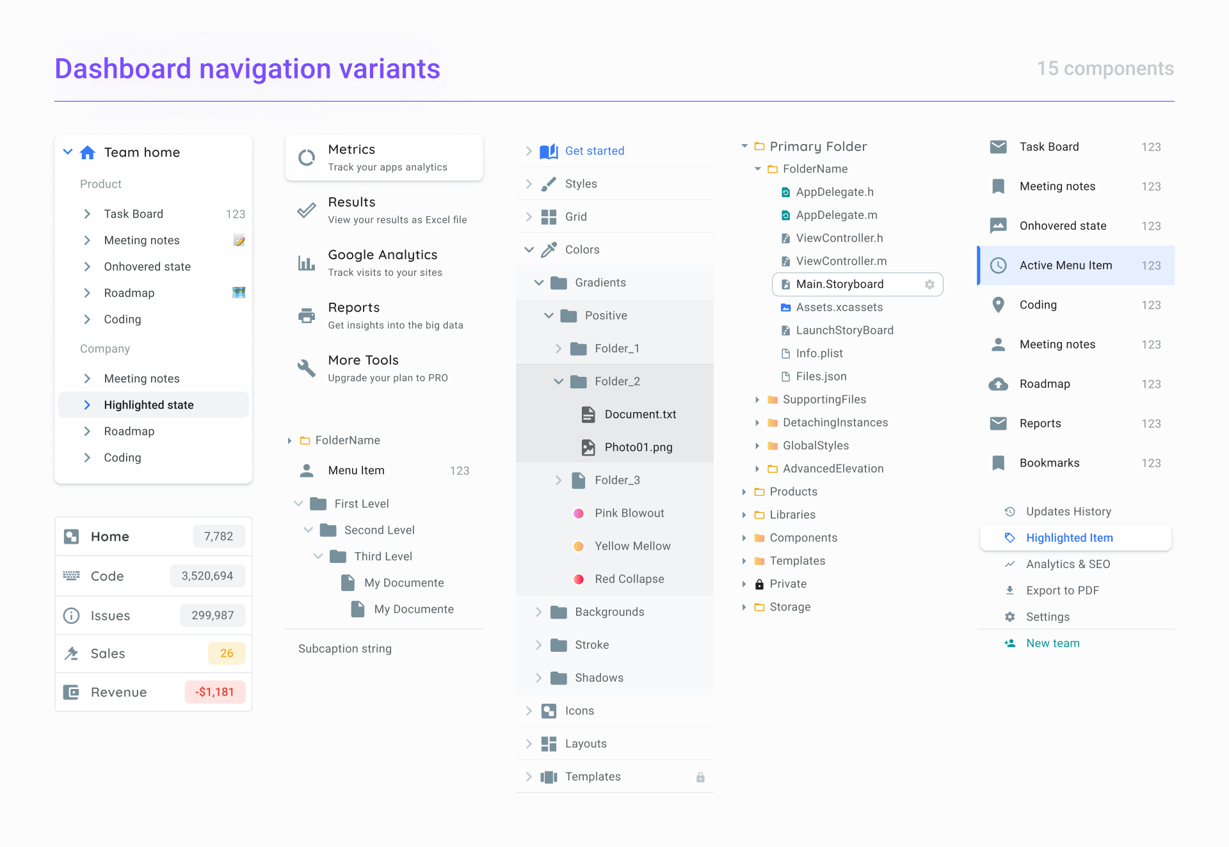Collapse the Second Level folder chevron
1229x847 pixels.
point(309,530)
